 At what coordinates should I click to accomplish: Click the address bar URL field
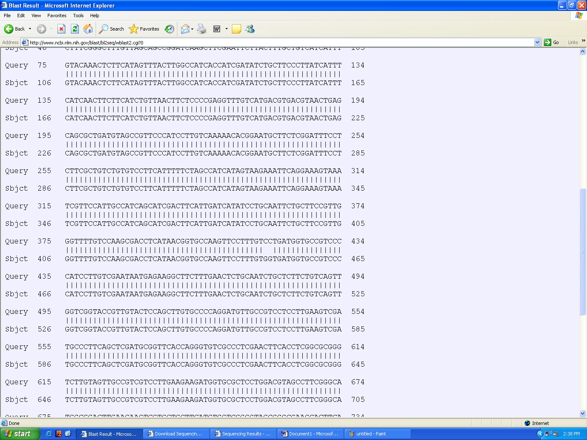coord(277,42)
